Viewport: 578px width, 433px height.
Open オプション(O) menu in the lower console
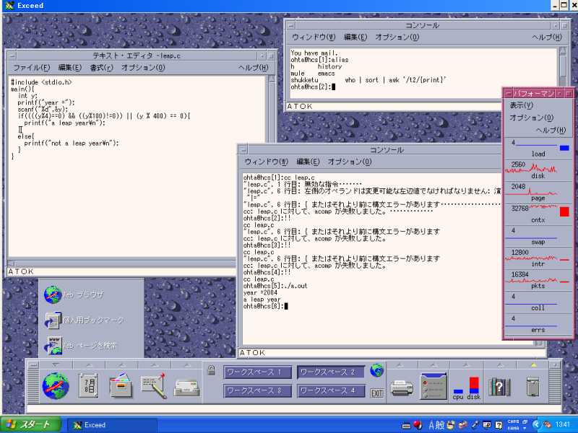tap(350, 162)
